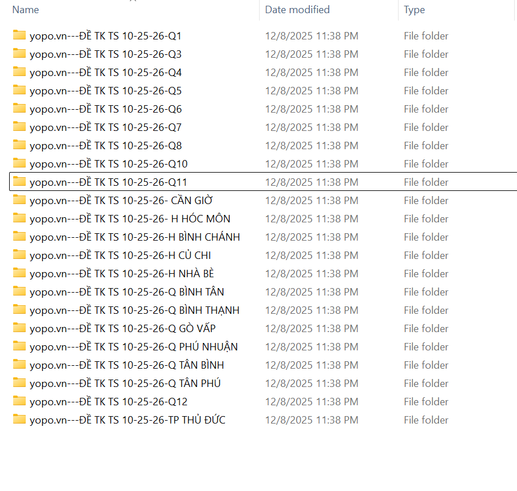Sort by Date modified column header
This screenshot has height=491, width=517.
tap(297, 10)
